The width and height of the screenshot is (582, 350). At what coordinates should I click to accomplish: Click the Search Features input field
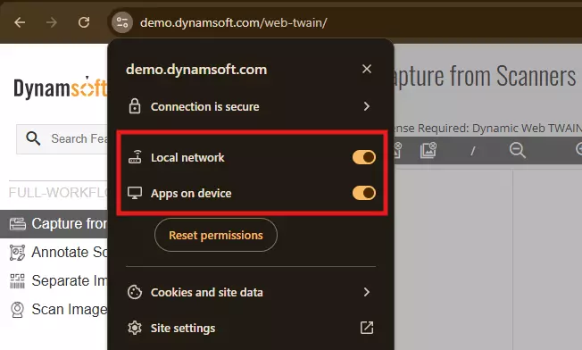click(x=62, y=138)
